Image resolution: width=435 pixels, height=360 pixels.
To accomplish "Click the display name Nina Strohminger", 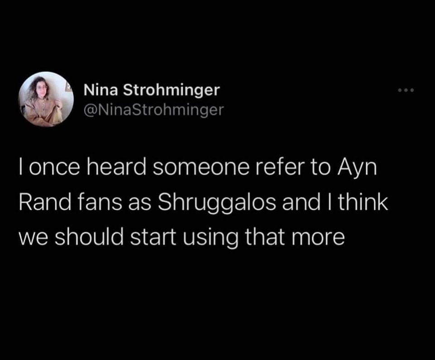I will click(152, 90).
